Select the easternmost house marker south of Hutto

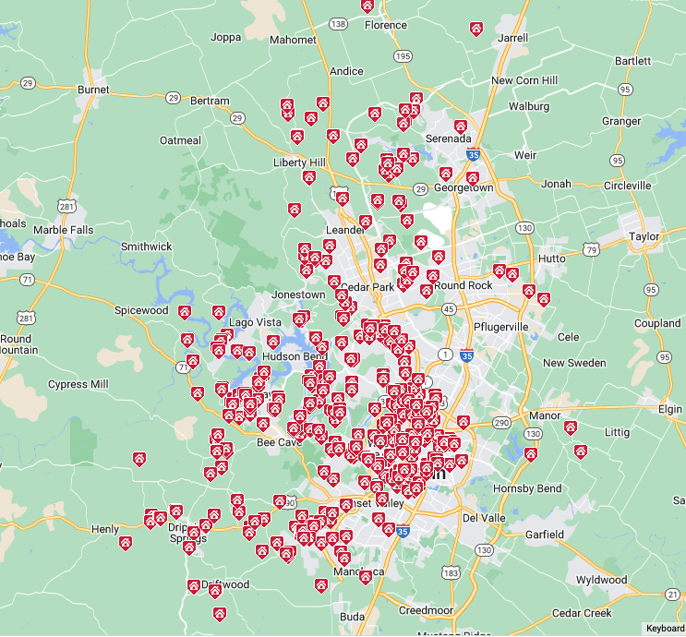(x=544, y=299)
